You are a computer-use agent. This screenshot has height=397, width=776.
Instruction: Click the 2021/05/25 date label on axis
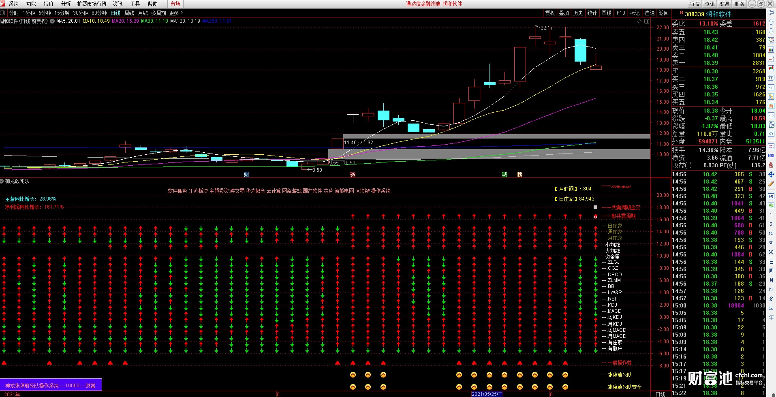(487, 394)
